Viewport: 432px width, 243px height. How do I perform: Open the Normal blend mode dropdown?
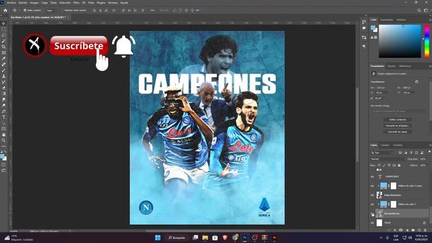(388, 159)
